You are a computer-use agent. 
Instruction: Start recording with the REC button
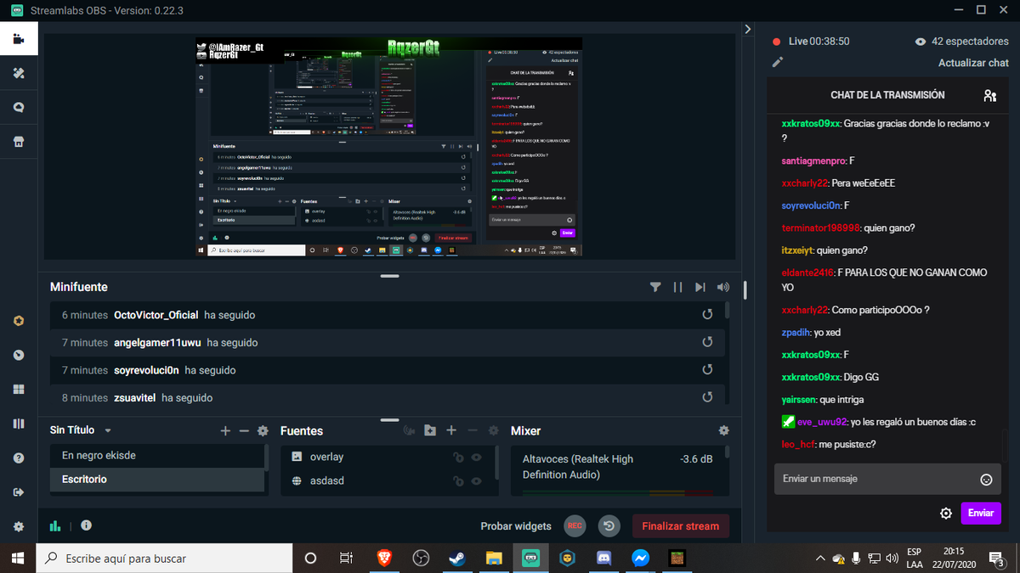click(575, 526)
